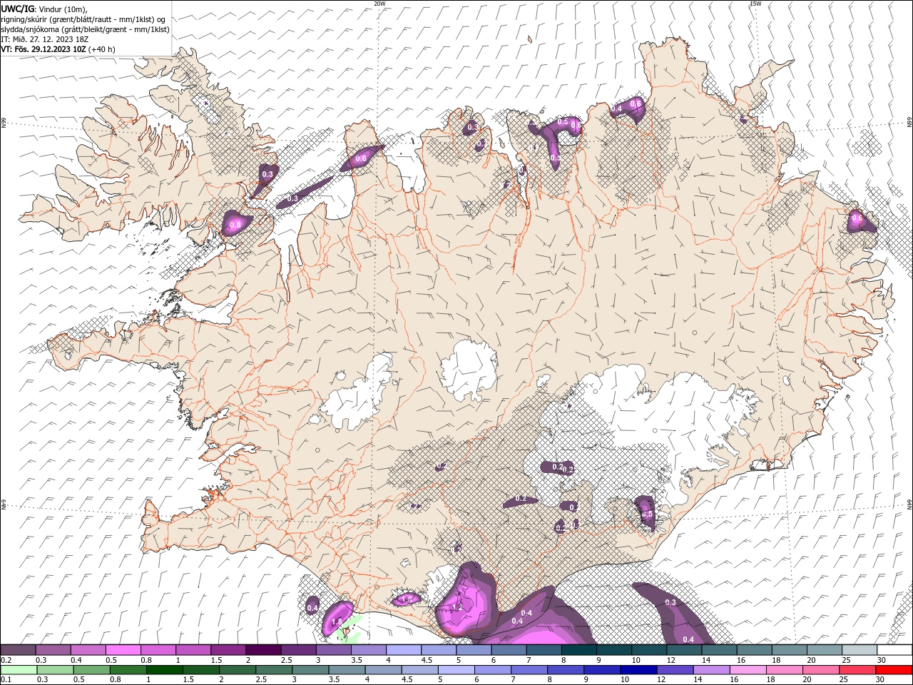Click the 0.2 value in the snow legend

[6, 660]
